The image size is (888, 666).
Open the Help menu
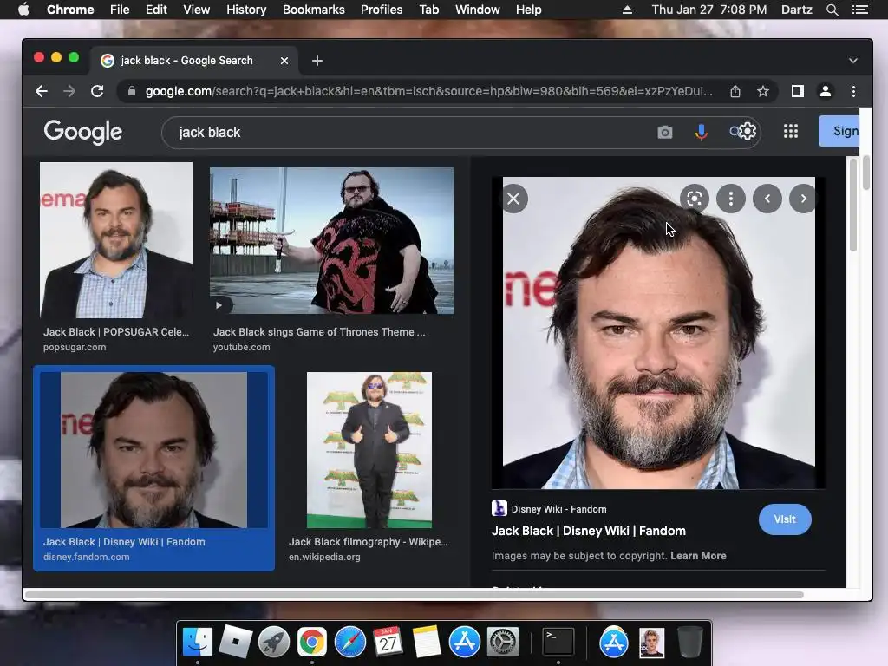tap(528, 10)
